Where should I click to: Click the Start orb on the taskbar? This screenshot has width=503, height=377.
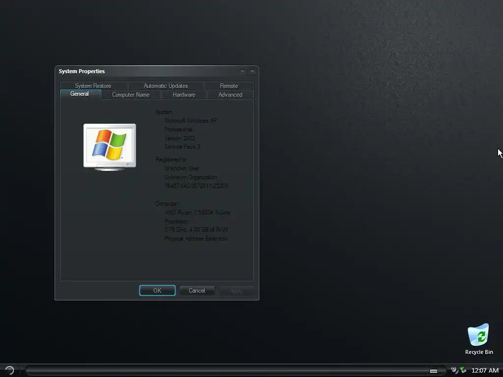(x=9, y=370)
